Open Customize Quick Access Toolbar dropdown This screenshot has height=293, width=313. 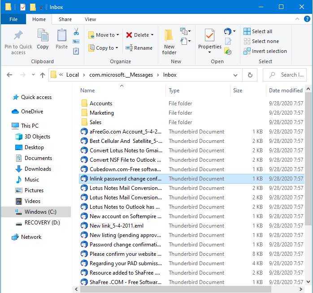pyautogui.click(x=41, y=7)
